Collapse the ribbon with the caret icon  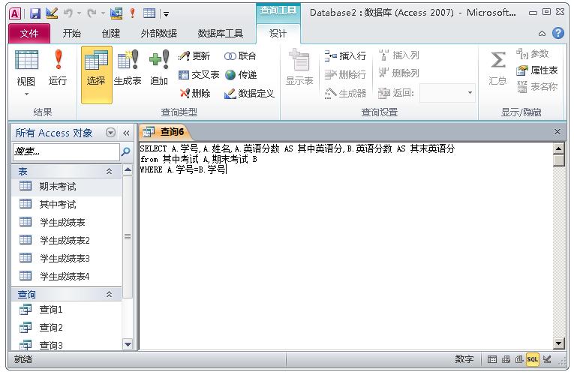point(542,34)
